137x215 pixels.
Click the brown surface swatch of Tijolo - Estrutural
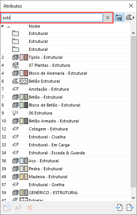tap(26, 57)
